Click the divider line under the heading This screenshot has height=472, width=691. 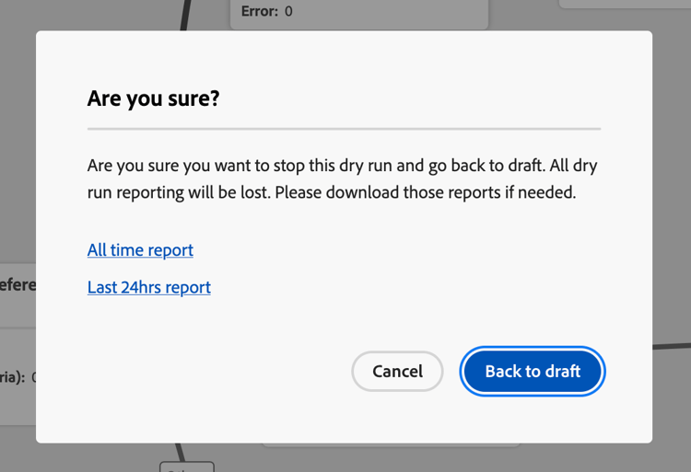coord(344,129)
